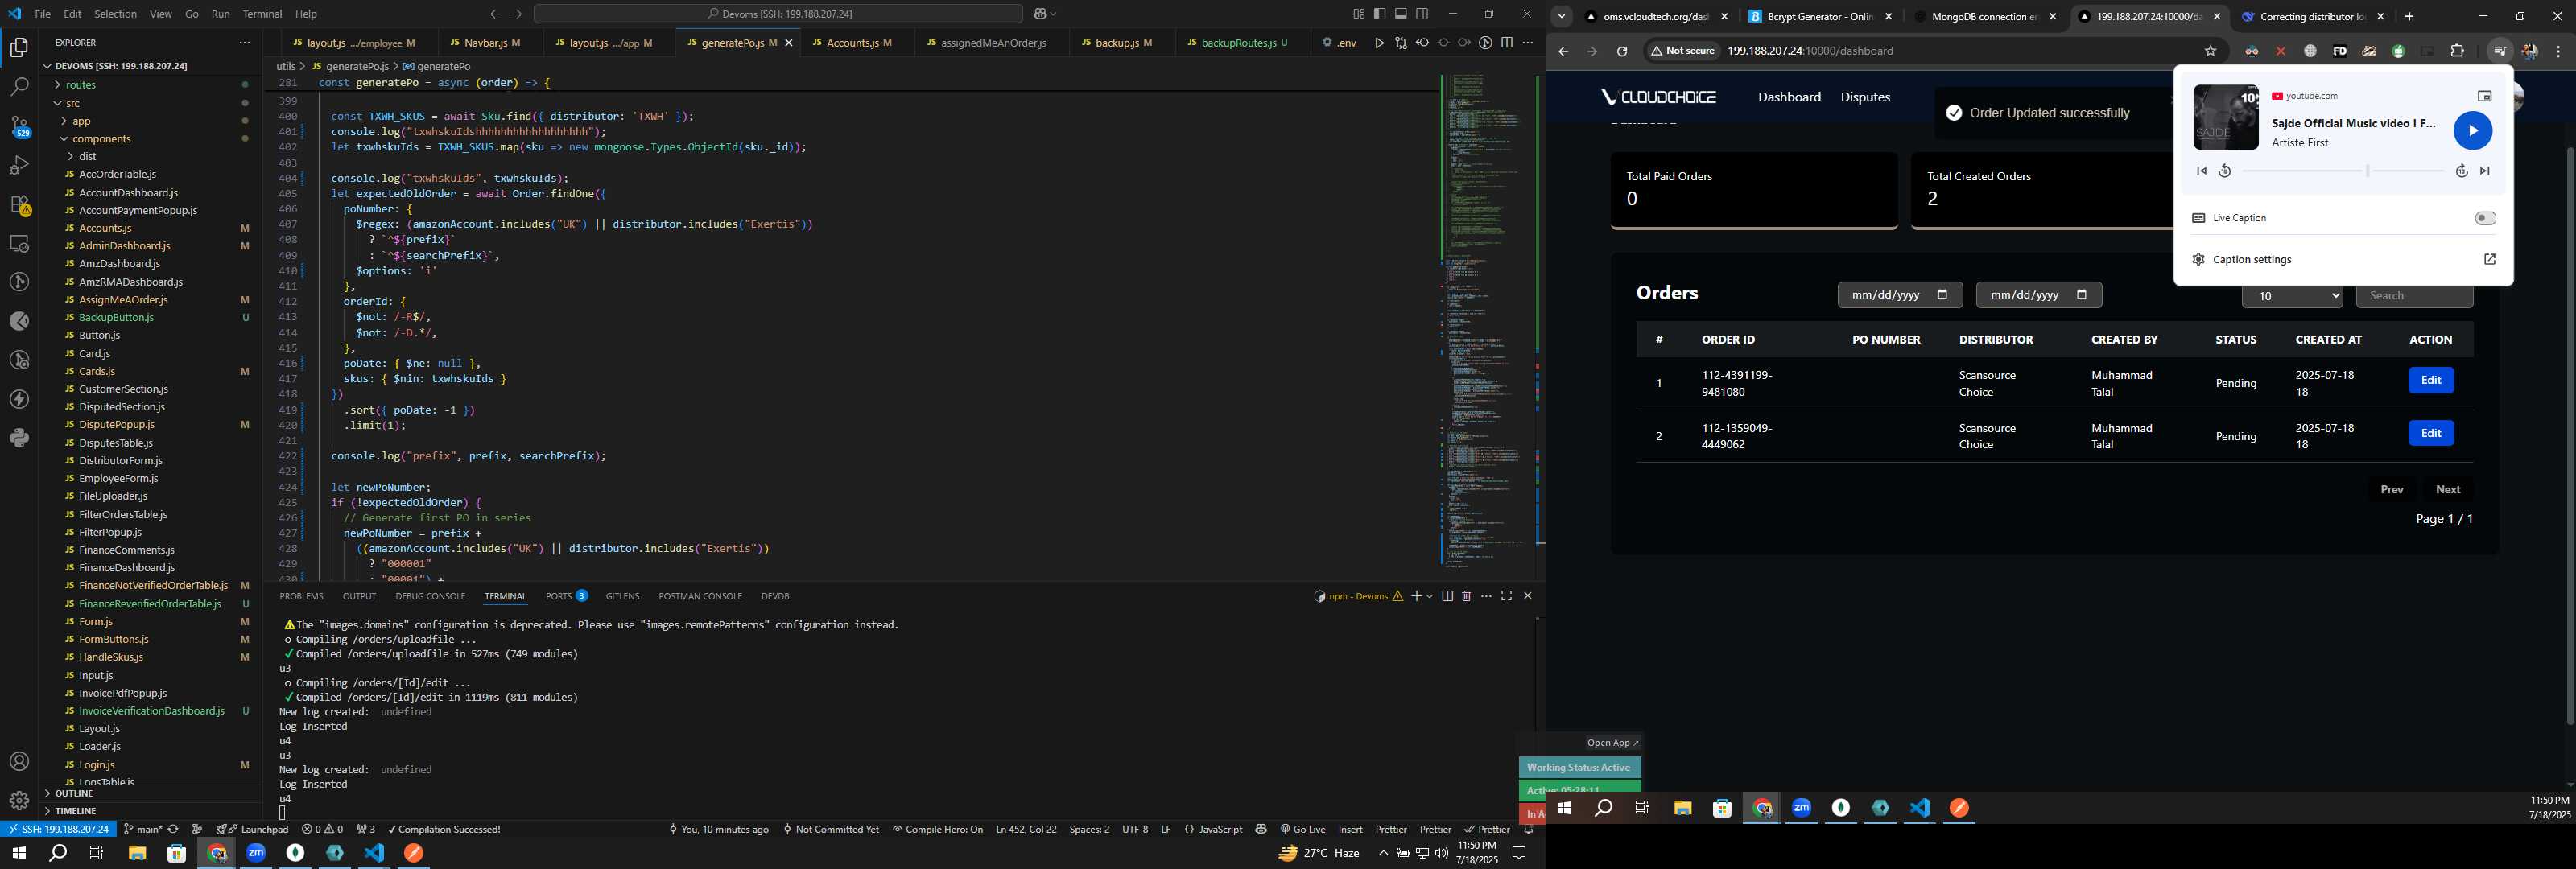
Task: Open picture-in-picture from the media popup
Action: pos(2484,96)
